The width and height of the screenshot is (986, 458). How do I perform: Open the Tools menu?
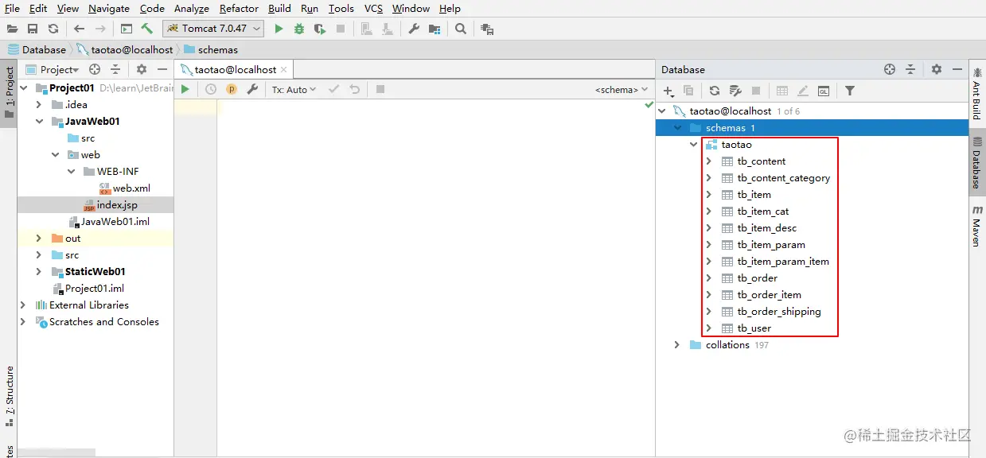341,8
